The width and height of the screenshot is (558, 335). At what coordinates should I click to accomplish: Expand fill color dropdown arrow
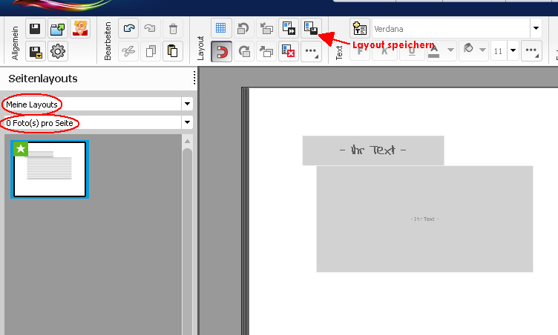[x=482, y=50]
